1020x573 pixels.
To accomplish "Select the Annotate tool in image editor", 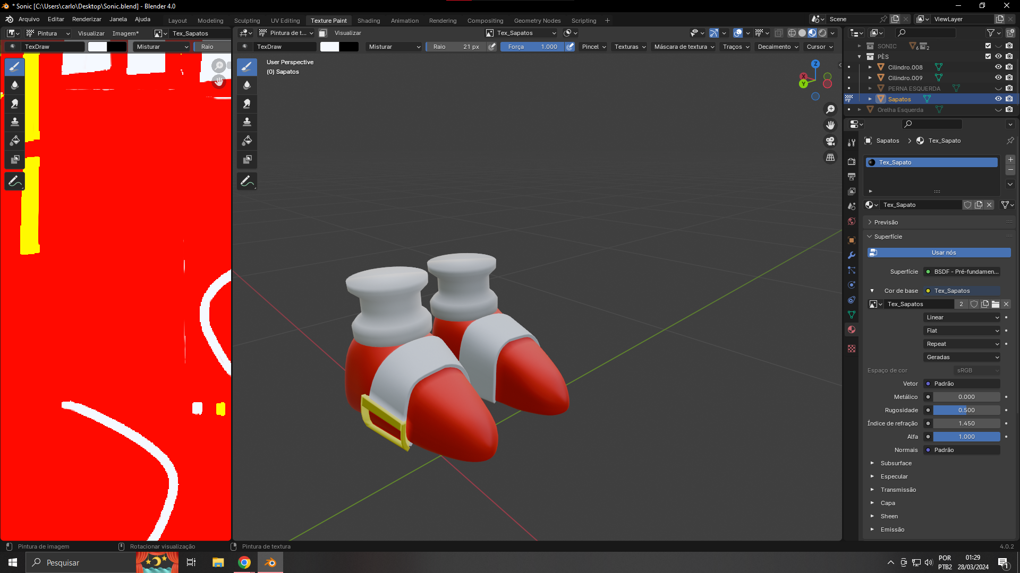I will 15,181.
